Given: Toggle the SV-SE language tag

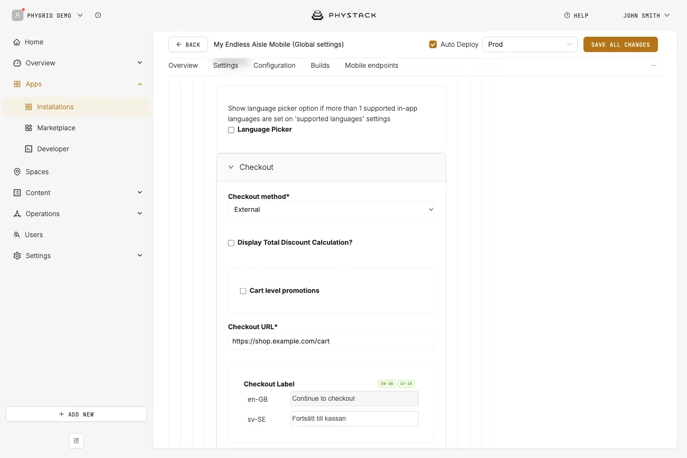Looking at the screenshot, I should (406, 384).
